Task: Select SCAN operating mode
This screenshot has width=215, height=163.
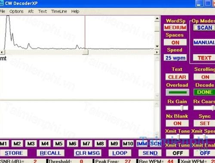Action: tap(204, 28)
